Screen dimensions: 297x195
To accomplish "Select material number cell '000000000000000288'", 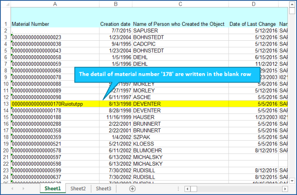I will (55, 124).
